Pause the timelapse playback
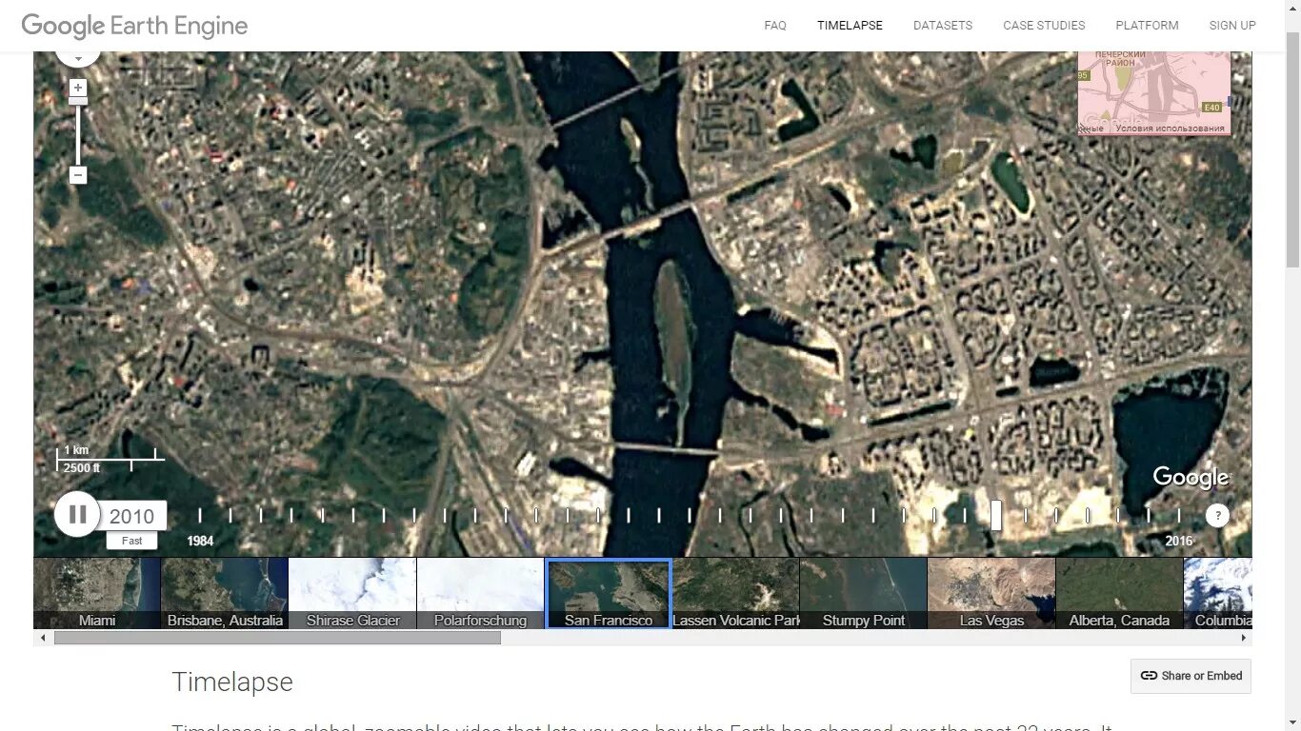This screenshot has height=731, width=1301. click(77, 515)
